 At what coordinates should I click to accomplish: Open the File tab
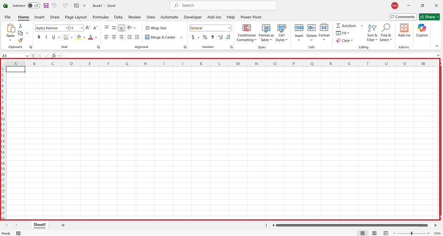click(x=7, y=17)
